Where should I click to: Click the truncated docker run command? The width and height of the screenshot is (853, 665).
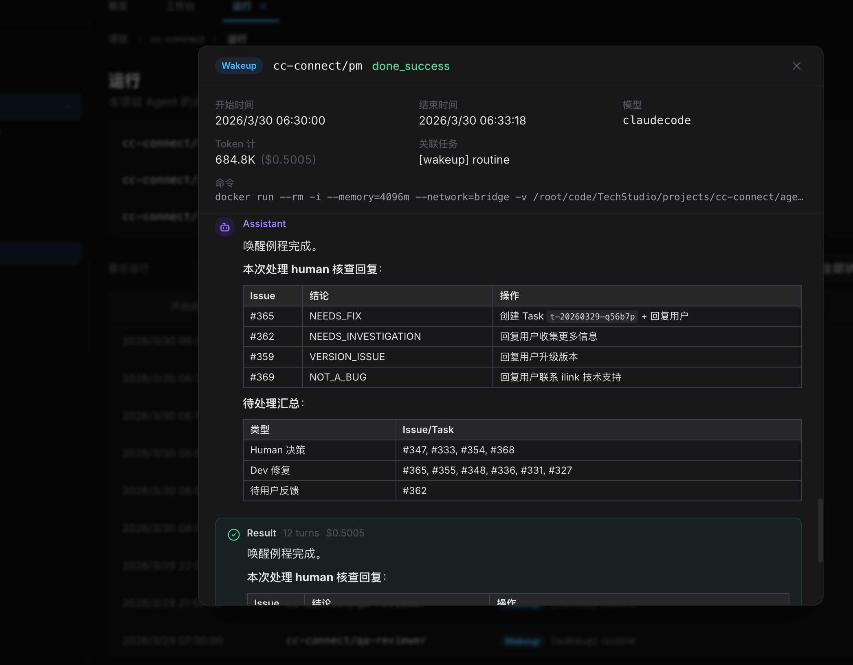point(509,197)
